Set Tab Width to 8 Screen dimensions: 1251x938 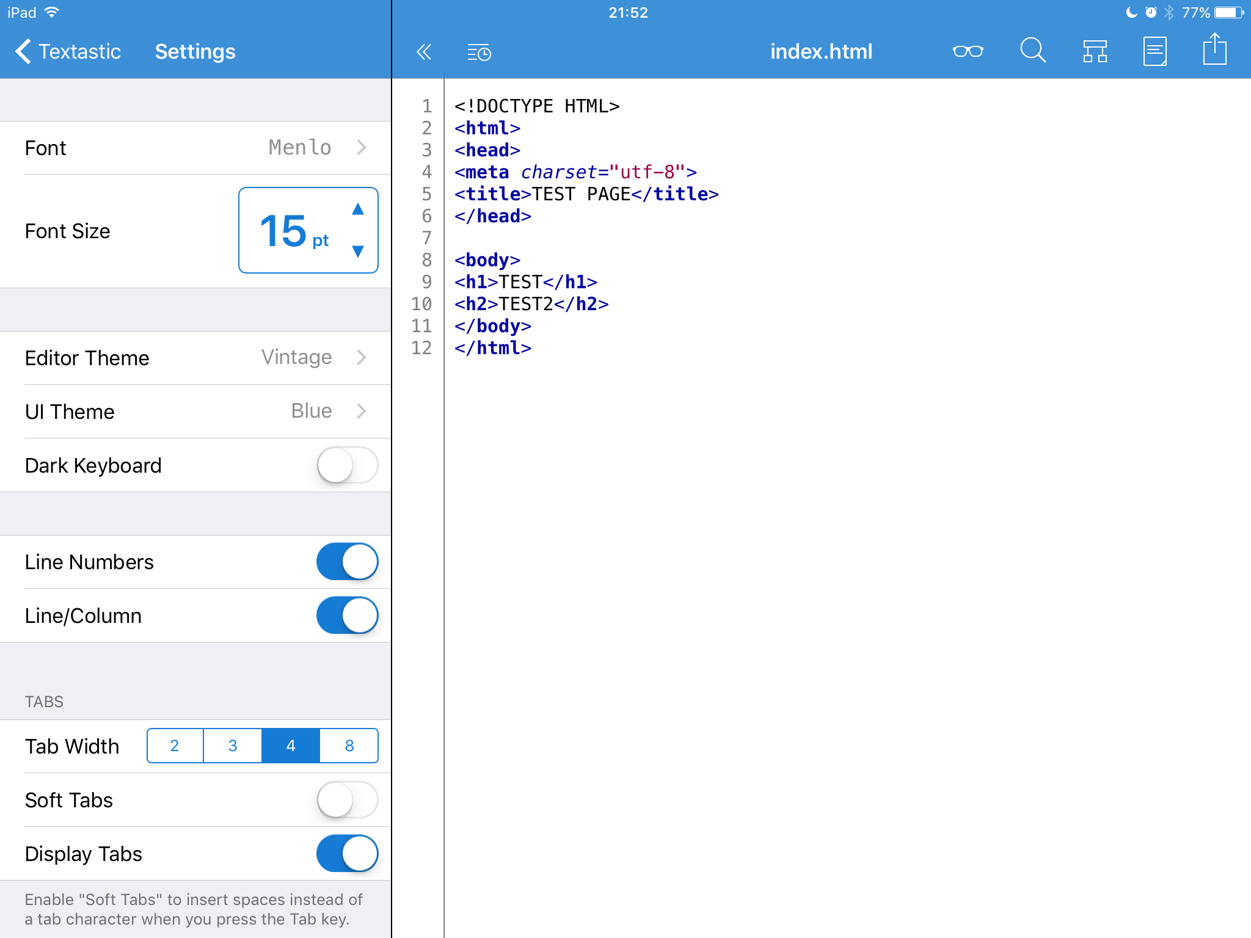[349, 746]
